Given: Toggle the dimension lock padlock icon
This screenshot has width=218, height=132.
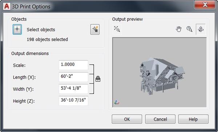Looking at the screenshot, I should [98, 79].
